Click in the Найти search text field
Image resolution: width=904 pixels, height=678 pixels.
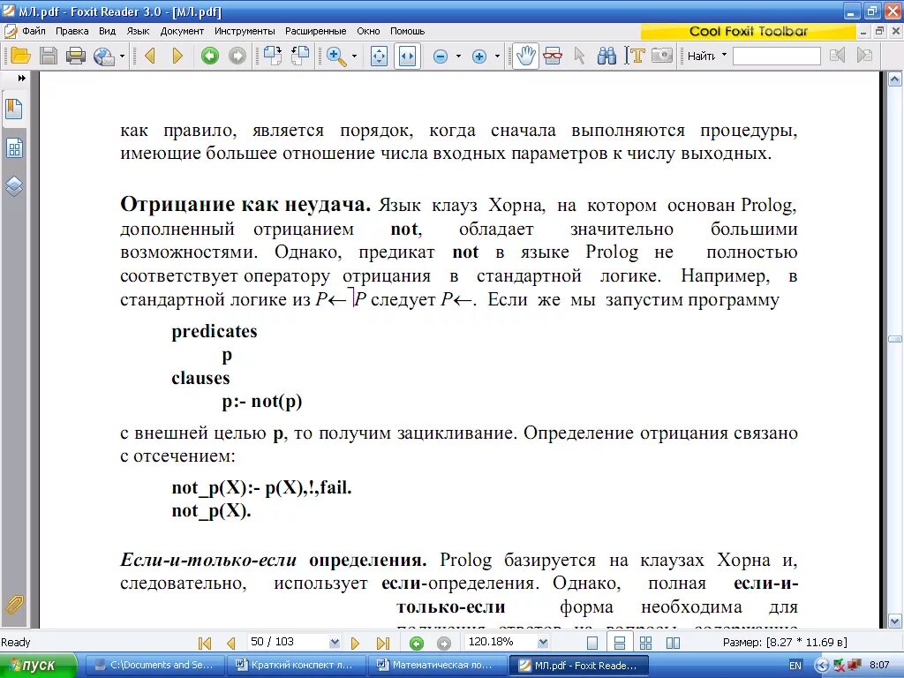tap(776, 56)
